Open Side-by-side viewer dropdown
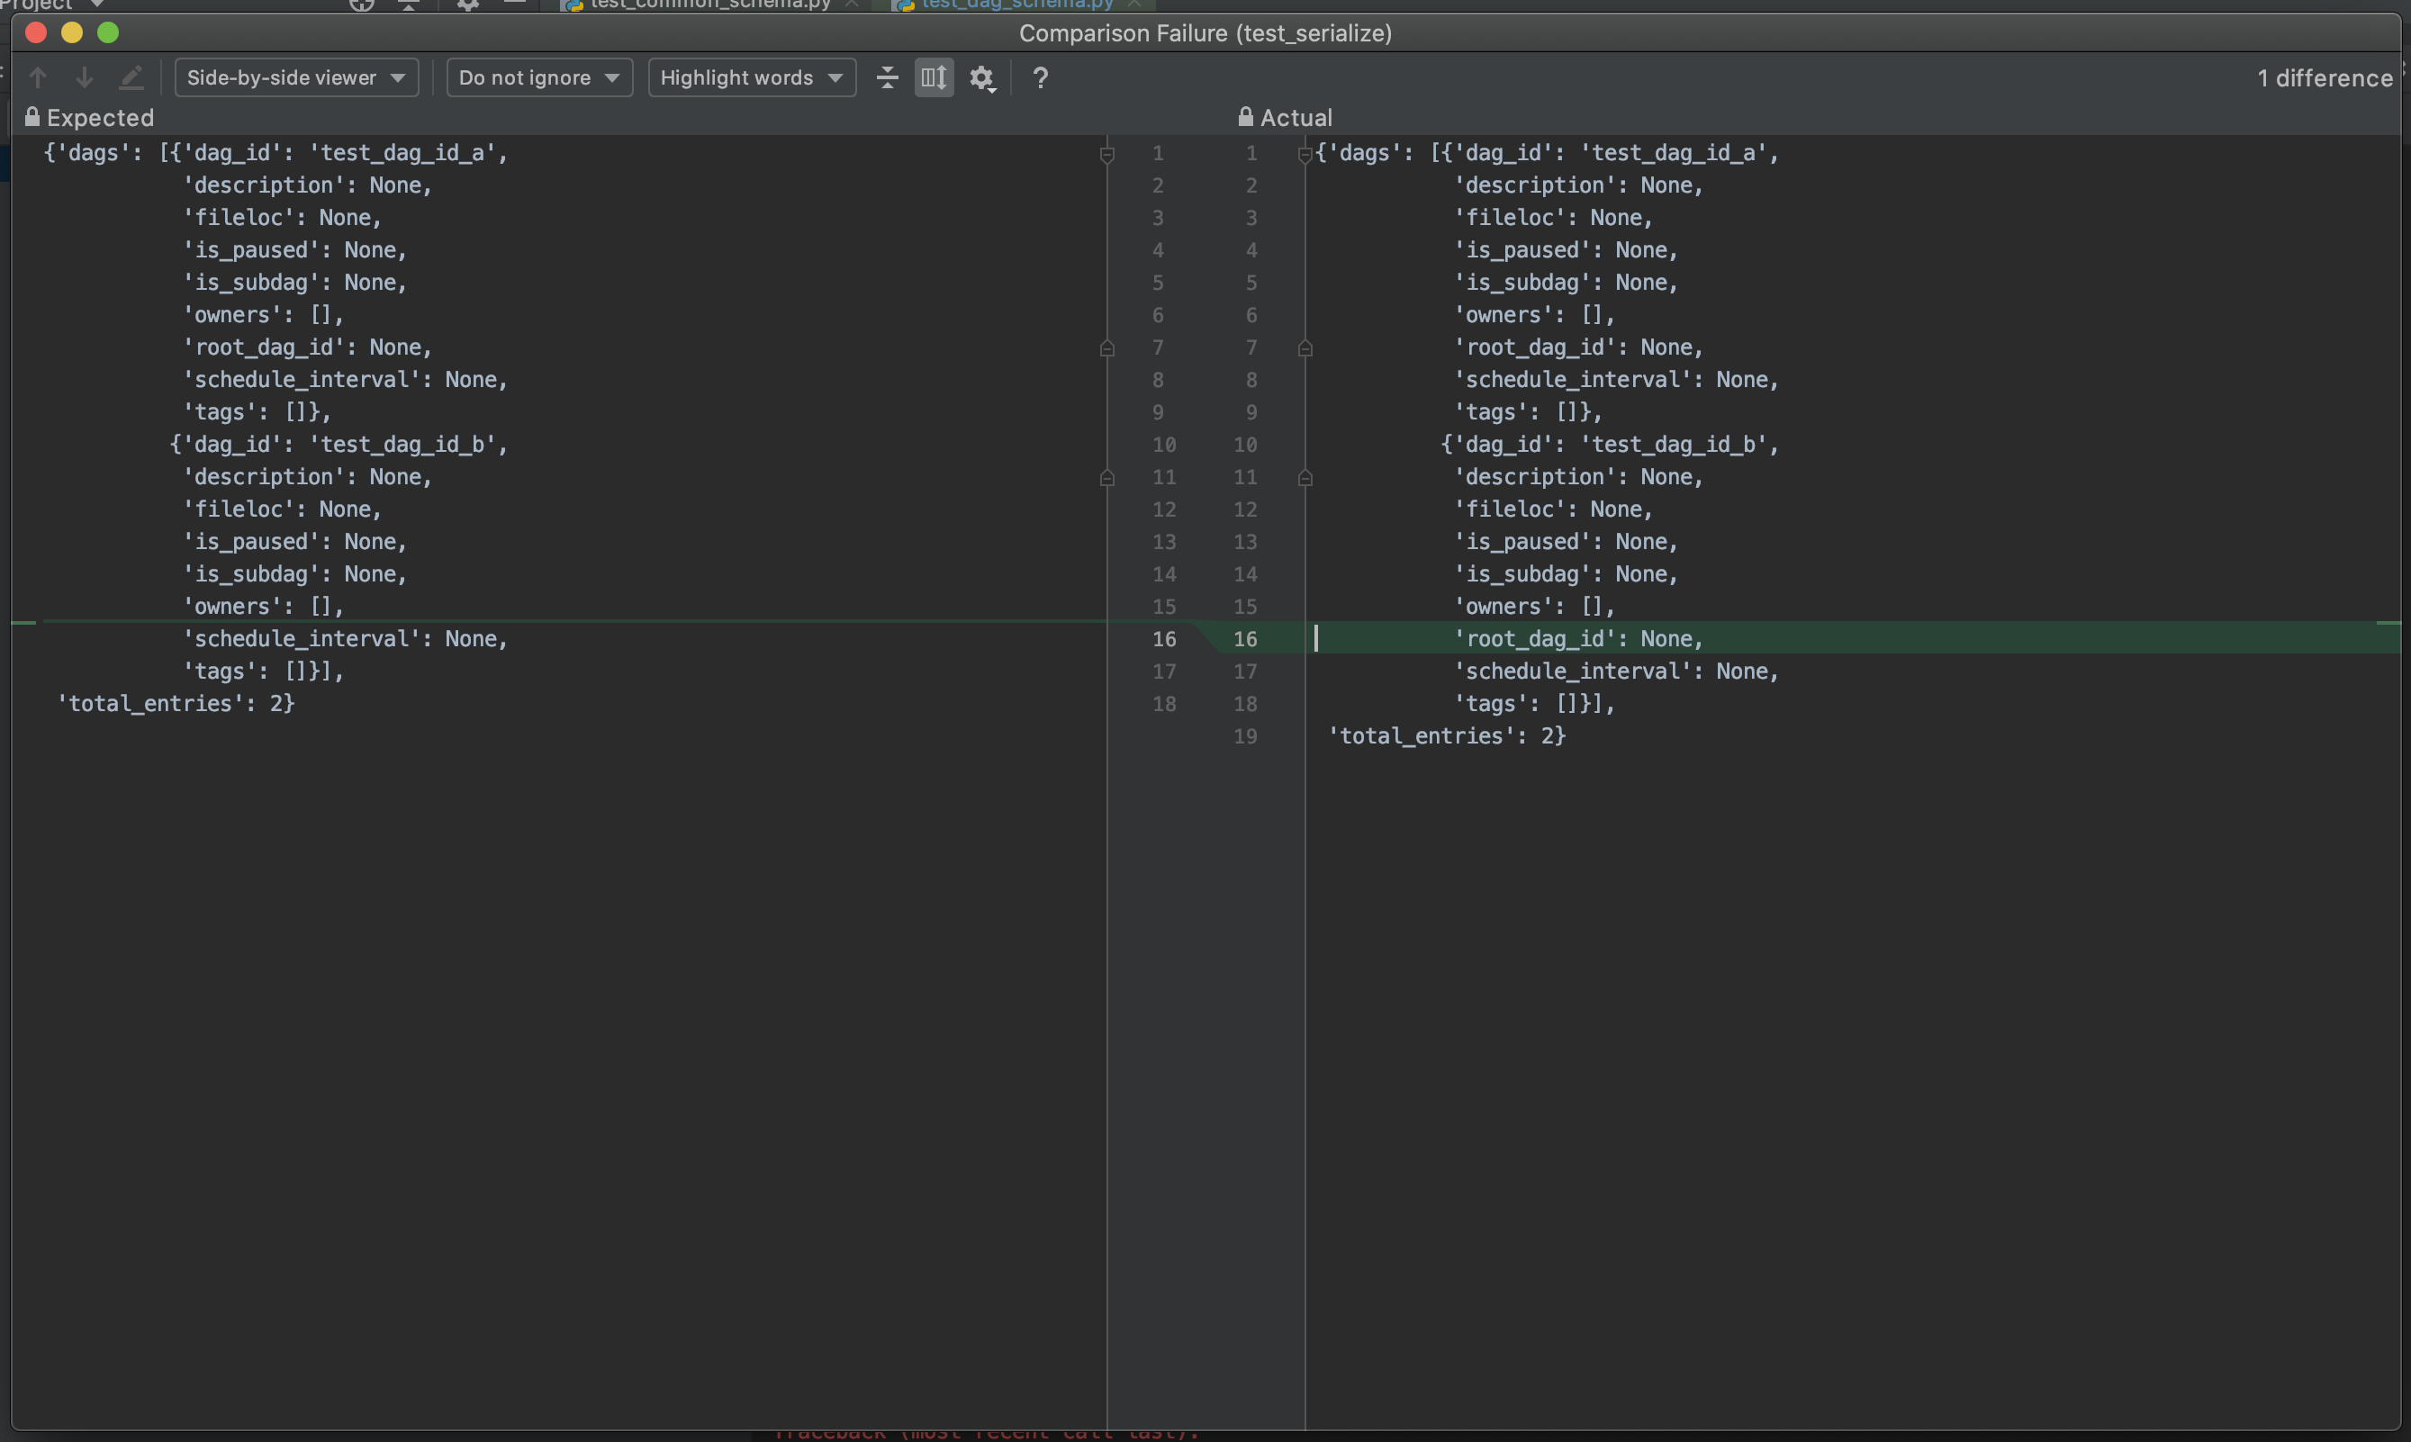 (x=295, y=77)
